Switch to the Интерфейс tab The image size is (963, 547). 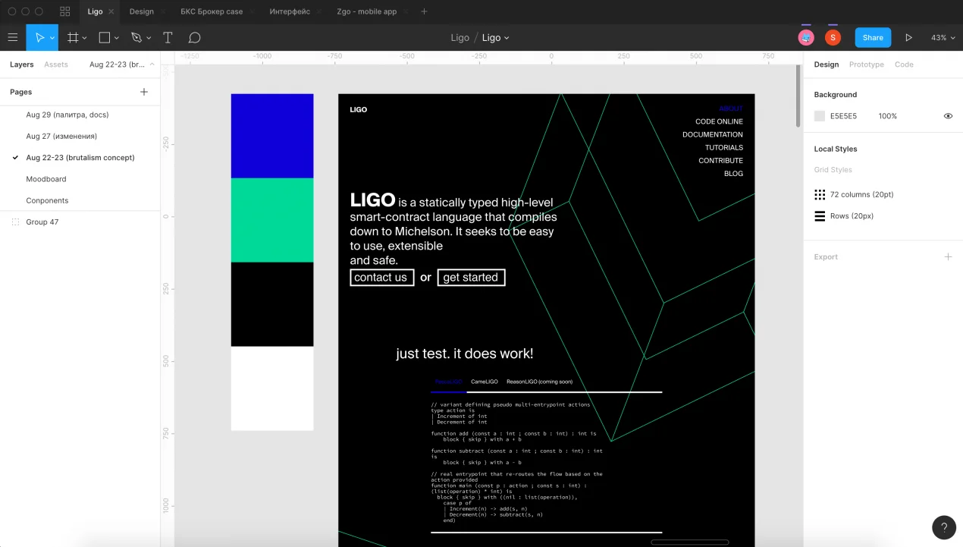[x=290, y=11]
